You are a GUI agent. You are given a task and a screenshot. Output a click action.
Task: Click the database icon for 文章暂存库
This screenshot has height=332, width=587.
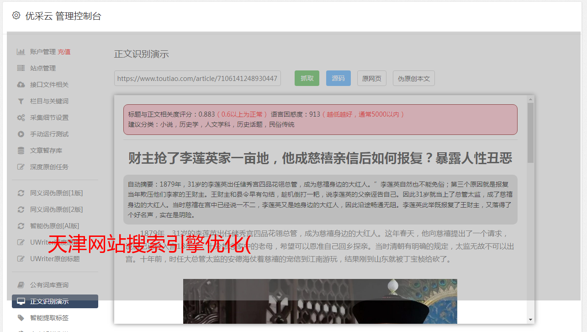[21, 150]
